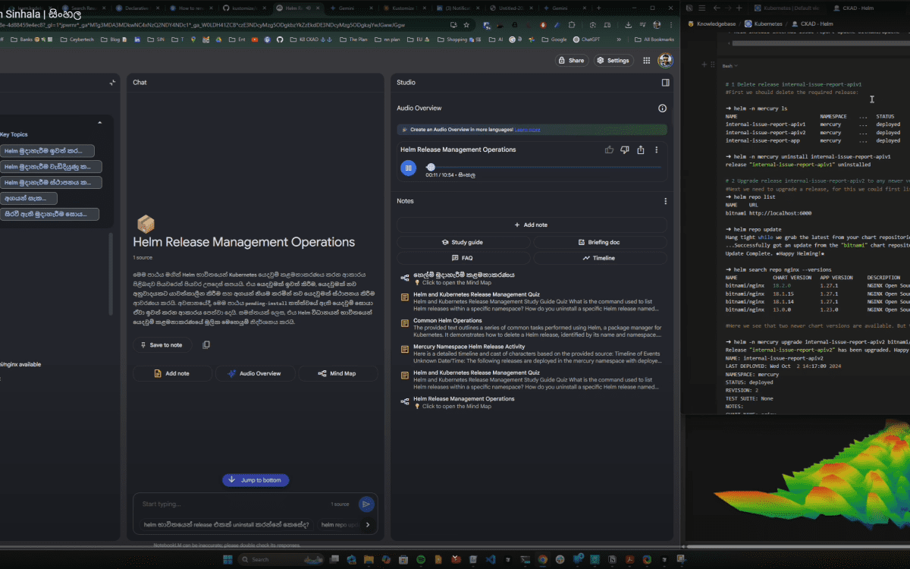Open the ChatGPT bookmark
Viewport: 910px width, 569px height.
tap(586, 39)
